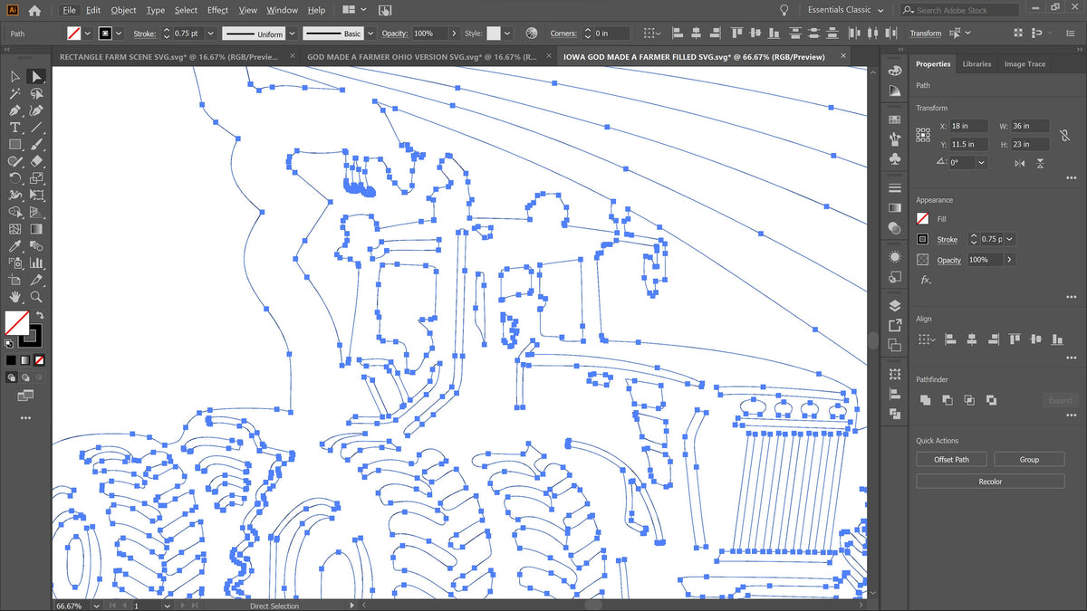
Task: Choose the Free Transform tool
Action: click(x=36, y=196)
